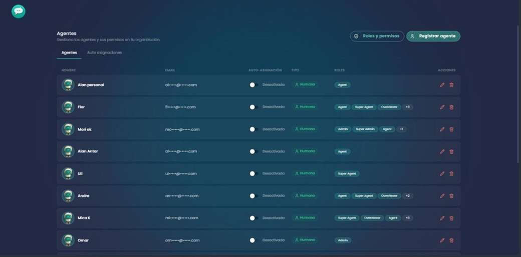Edit agent Uli with pencil icon

pyautogui.click(x=442, y=173)
